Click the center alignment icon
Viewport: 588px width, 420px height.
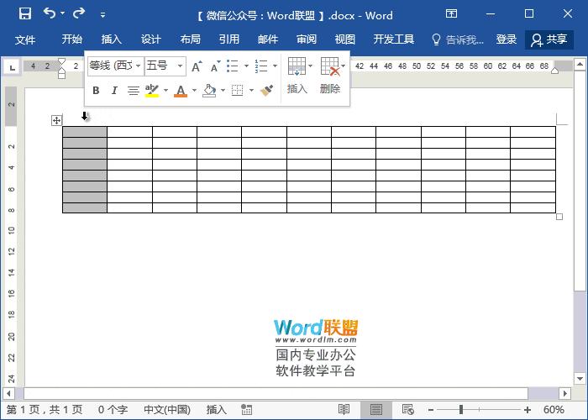(133, 91)
